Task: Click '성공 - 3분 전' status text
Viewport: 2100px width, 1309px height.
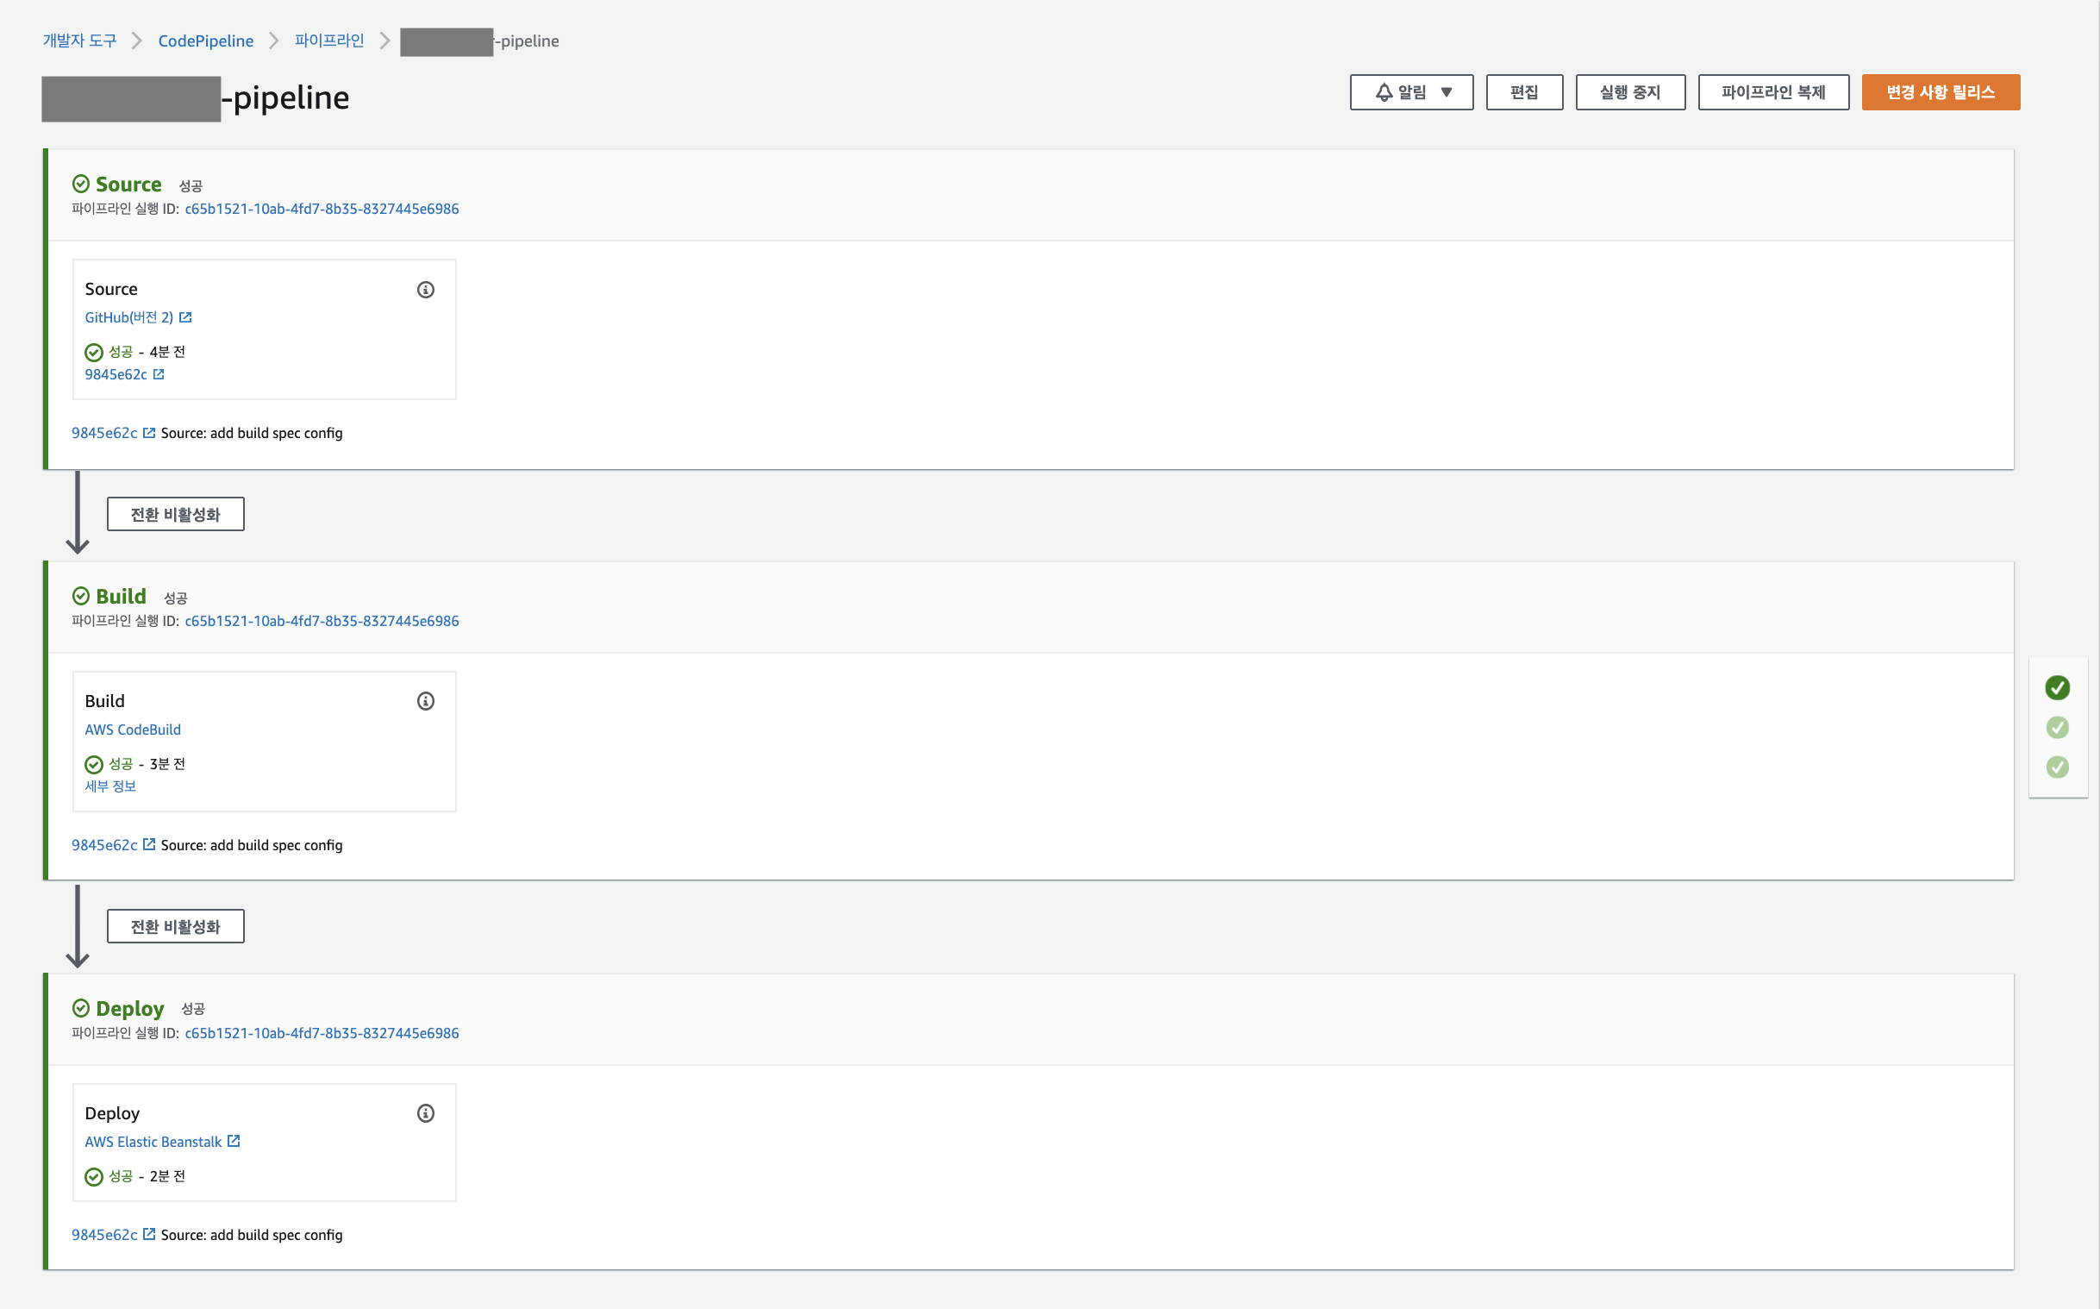Action: tap(147, 764)
